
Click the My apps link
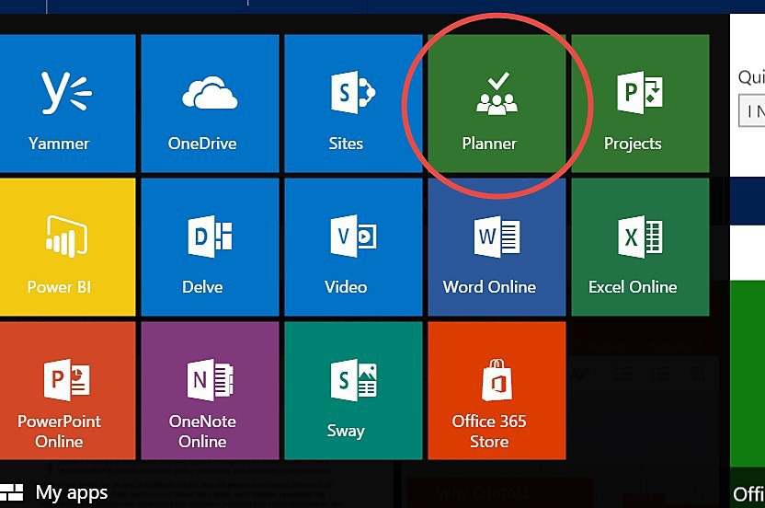pyautogui.click(x=72, y=493)
